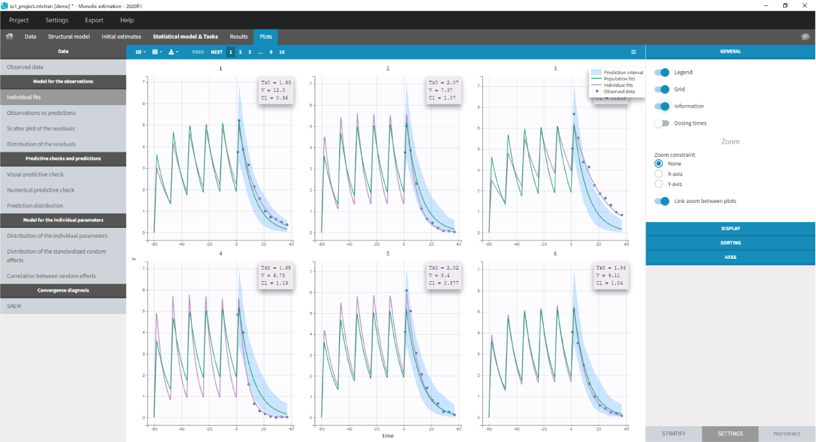Jump to plot page 9
This screenshot has height=442, width=816.
270,52
